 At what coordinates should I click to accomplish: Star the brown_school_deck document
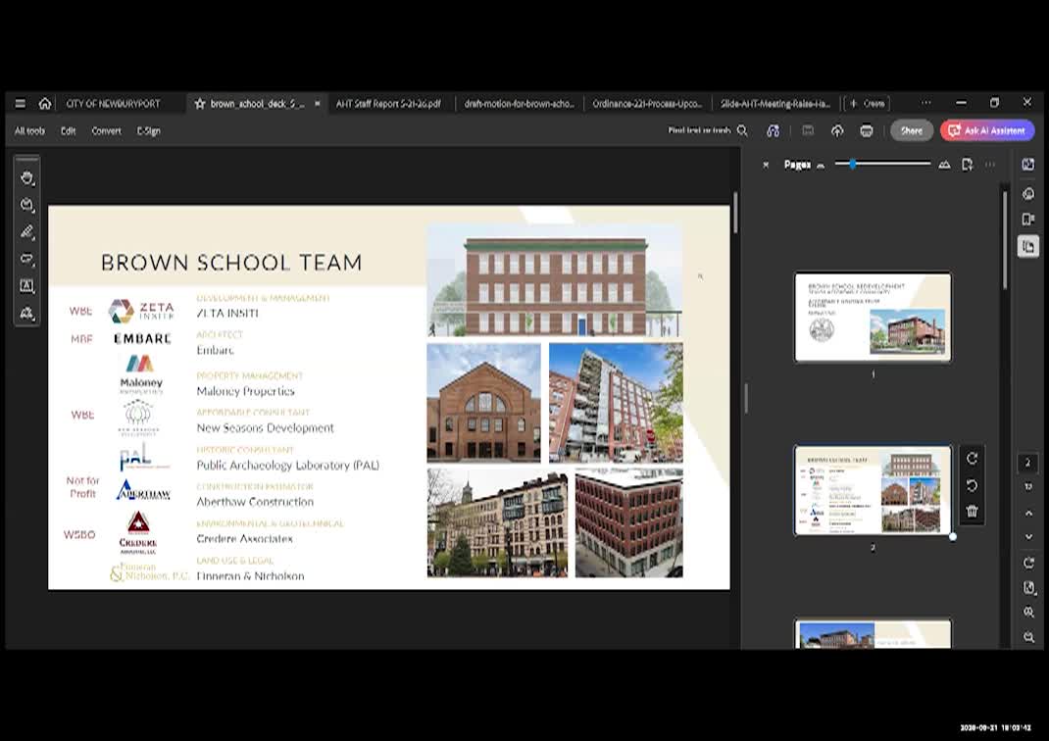point(199,104)
